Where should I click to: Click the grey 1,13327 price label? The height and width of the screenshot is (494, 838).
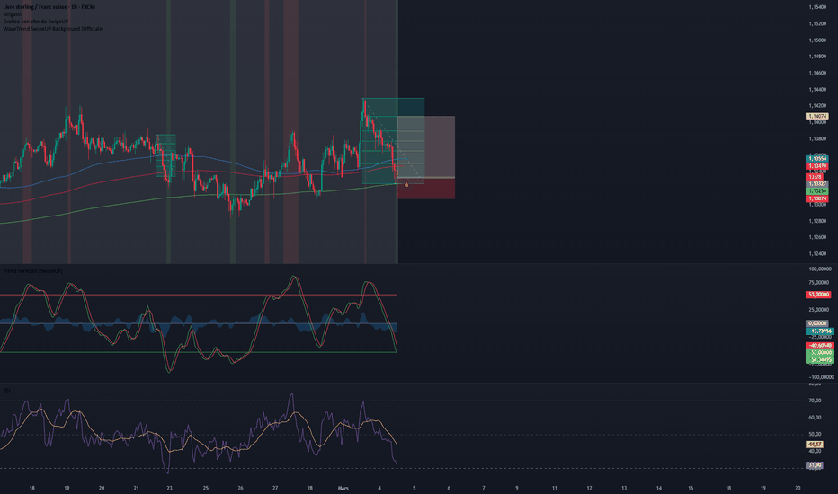(817, 184)
